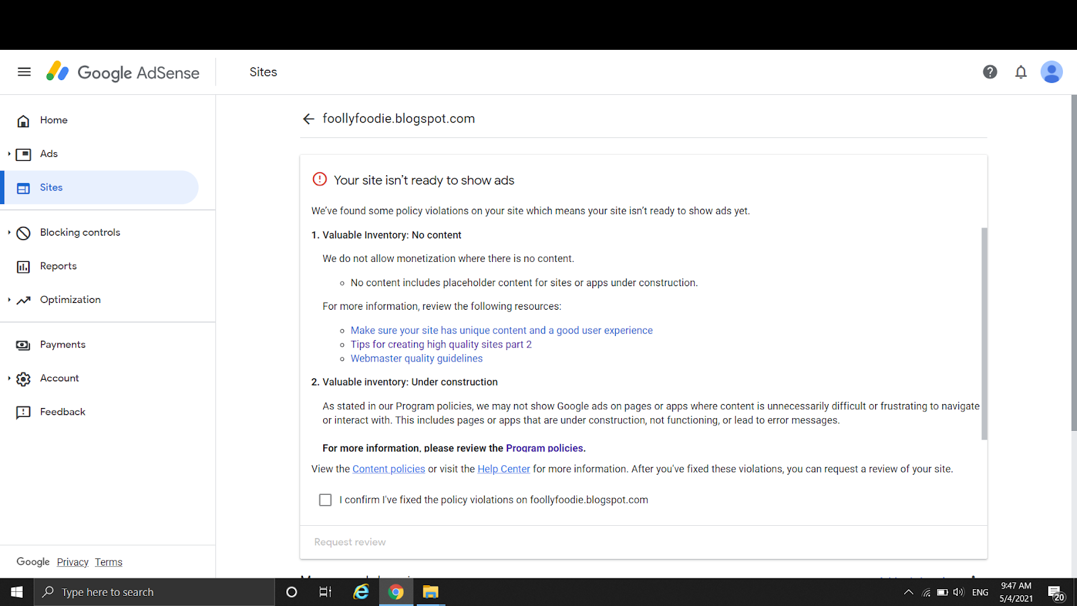The height and width of the screenshot is (606, 1077).
Task: Open the notifications bell
Action: [x=1021, y=72]
